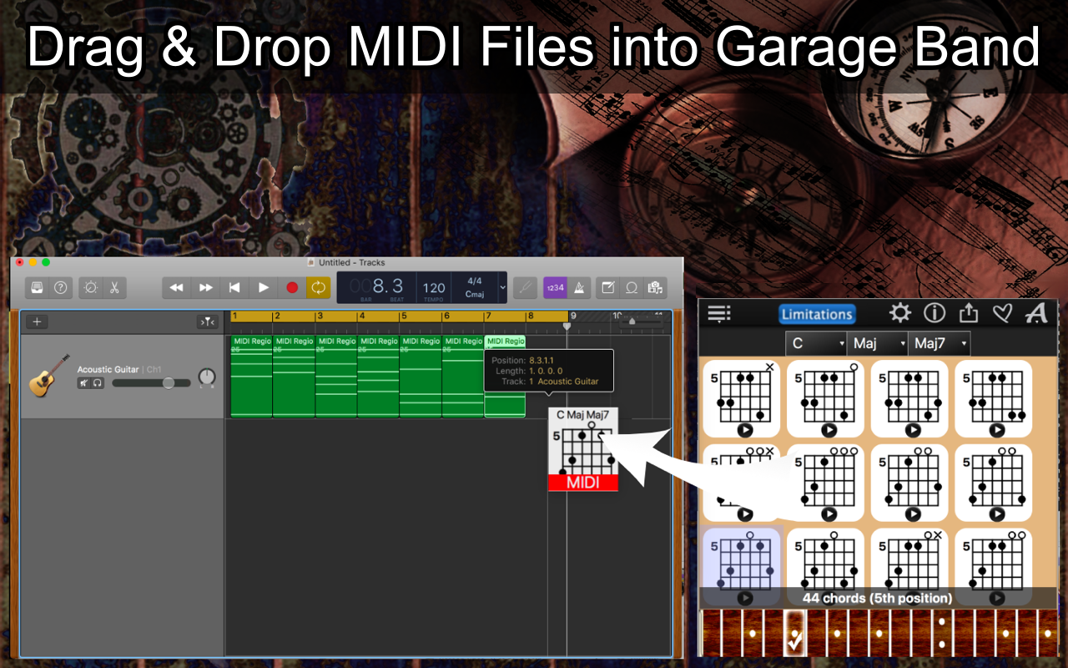Screen dimensions: 1068x668
Task: Show Smart Controls dial button
Action: tap(90, 287)
